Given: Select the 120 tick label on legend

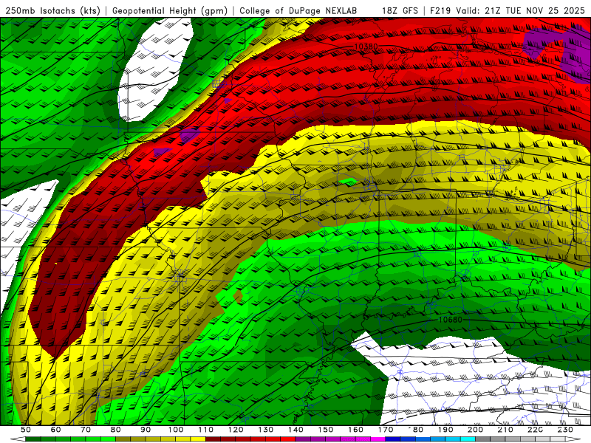Looking at the screenshot, I should click(x=236, y=430).
